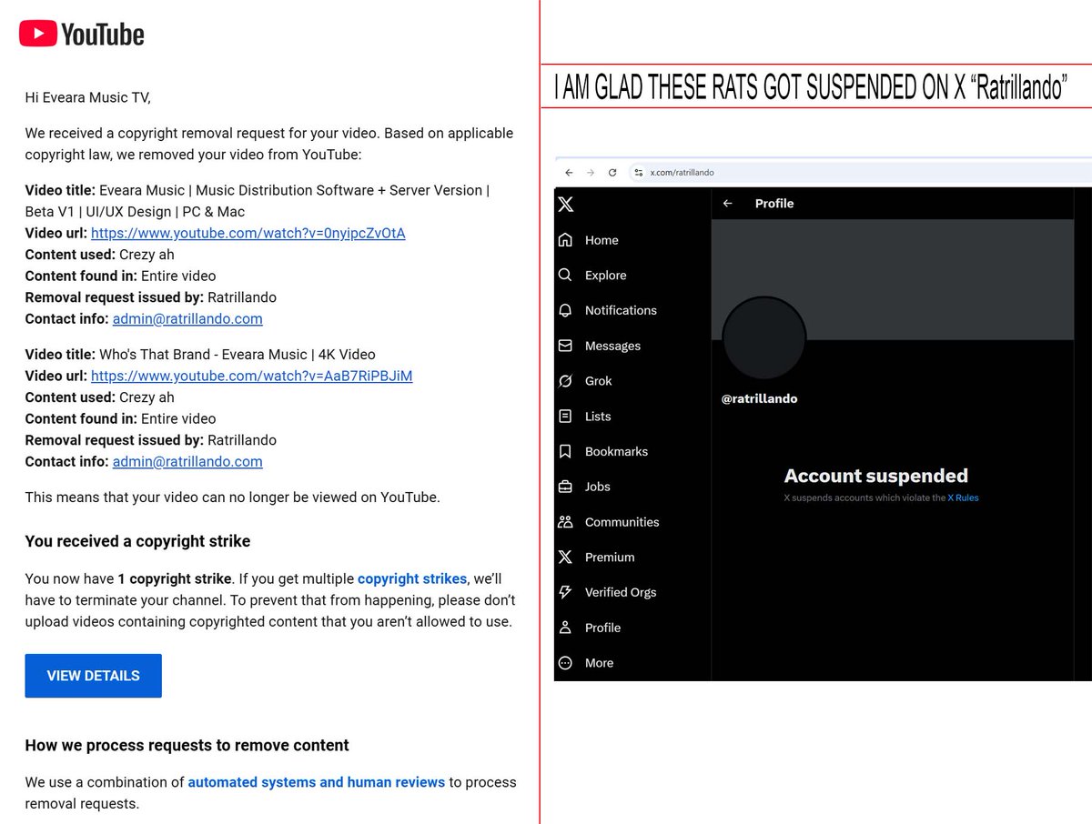Select Explore menu label
This screenshot has height=824, width=1092.
click(x=606, y=275)
